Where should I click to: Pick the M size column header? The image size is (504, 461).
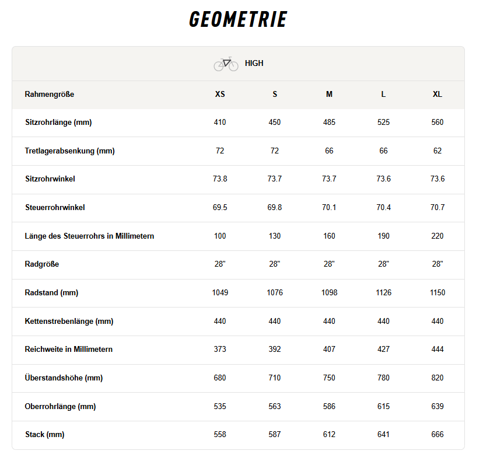[x=329, y=95]
